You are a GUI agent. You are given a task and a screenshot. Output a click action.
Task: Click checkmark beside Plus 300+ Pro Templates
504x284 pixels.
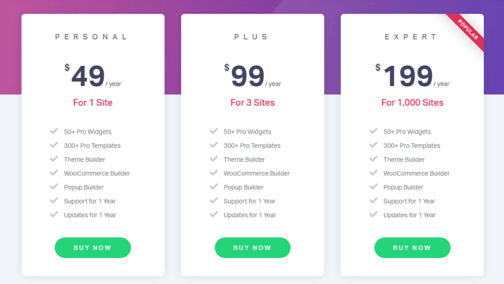214,145
